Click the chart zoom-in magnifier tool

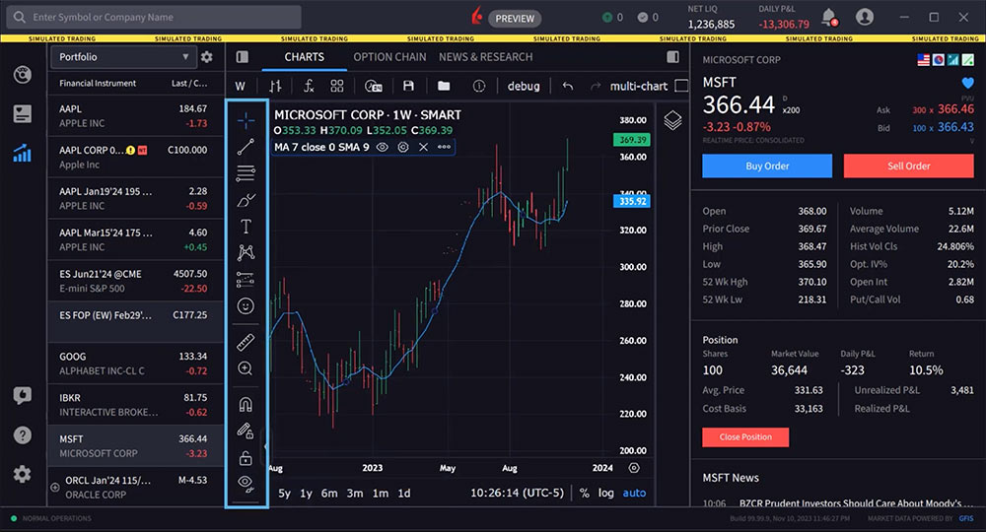(x=246, y=368)
